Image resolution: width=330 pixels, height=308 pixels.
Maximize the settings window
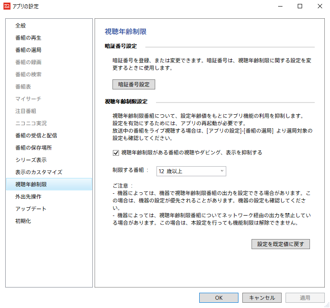point(300,7)
